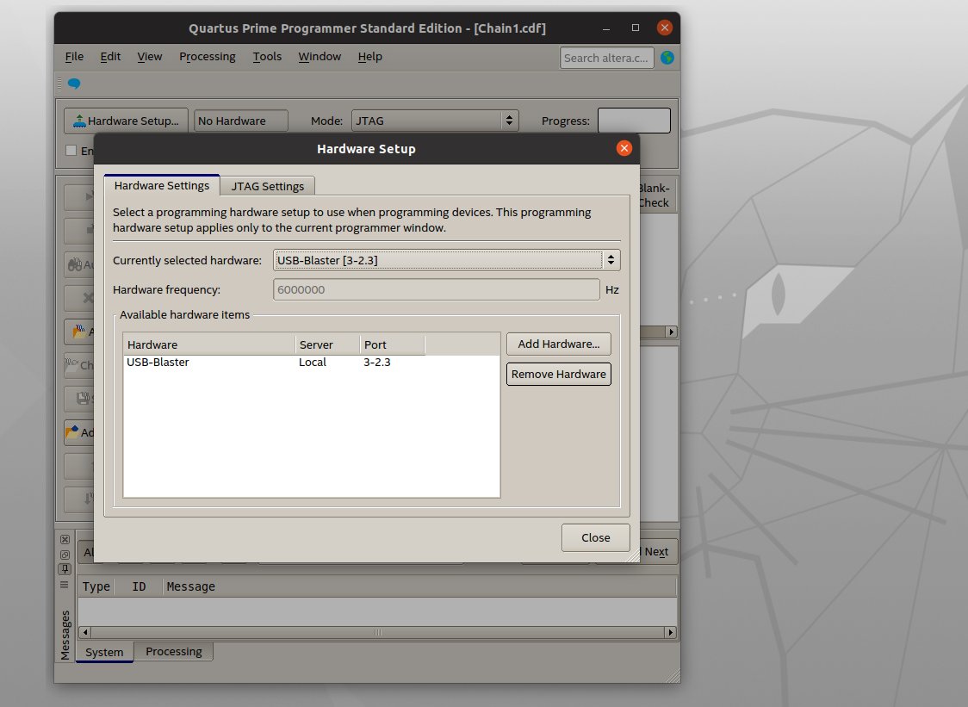Click the Remove Hardware button

click(x=559, y=375)
